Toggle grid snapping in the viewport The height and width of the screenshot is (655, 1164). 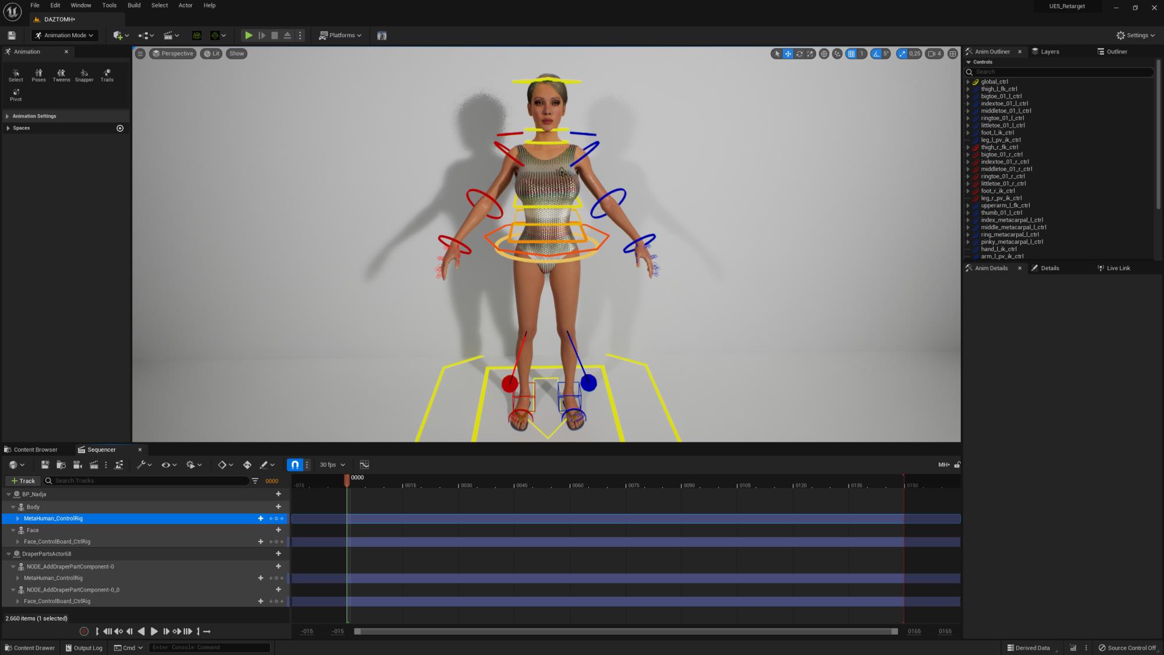pyautogui.click(x=851, y=54)
